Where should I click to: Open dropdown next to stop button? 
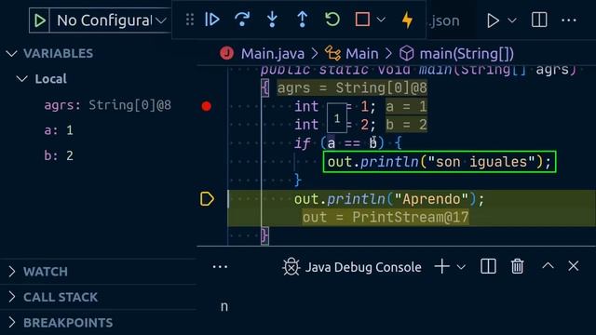coord(381,20)
